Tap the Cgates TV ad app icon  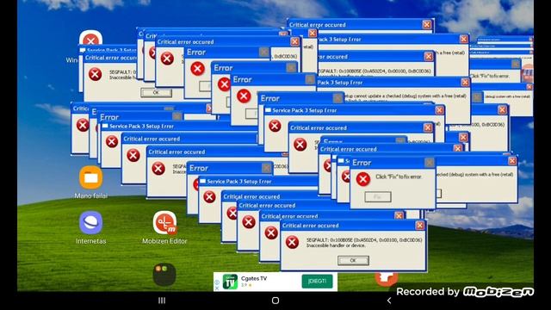(230, 282)
